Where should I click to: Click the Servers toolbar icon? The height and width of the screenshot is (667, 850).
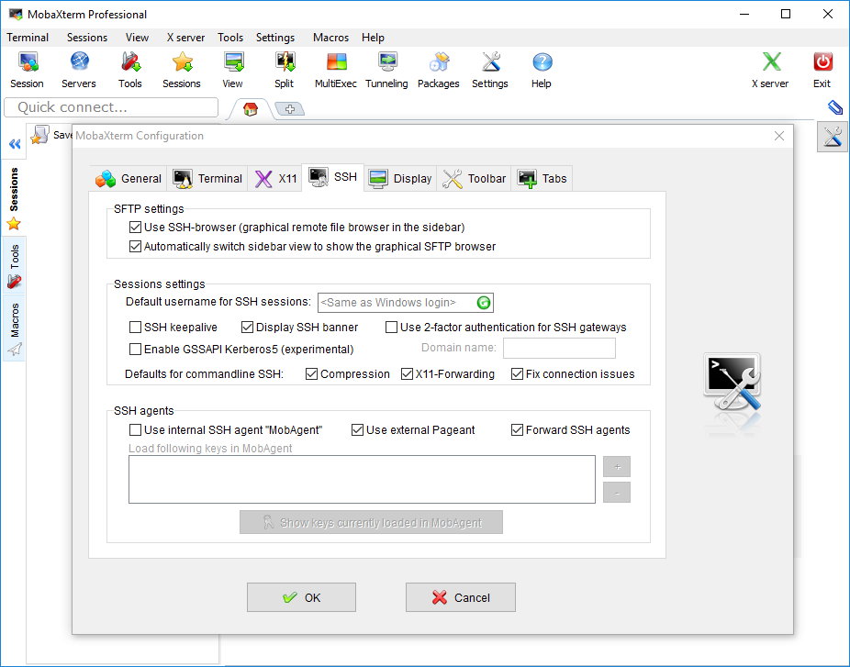tap(79, 70)
